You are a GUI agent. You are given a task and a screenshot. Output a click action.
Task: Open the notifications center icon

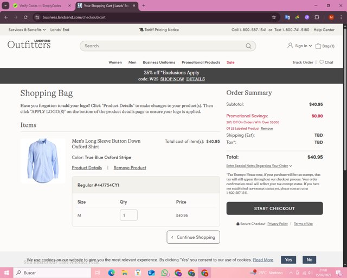click(338, 273)
